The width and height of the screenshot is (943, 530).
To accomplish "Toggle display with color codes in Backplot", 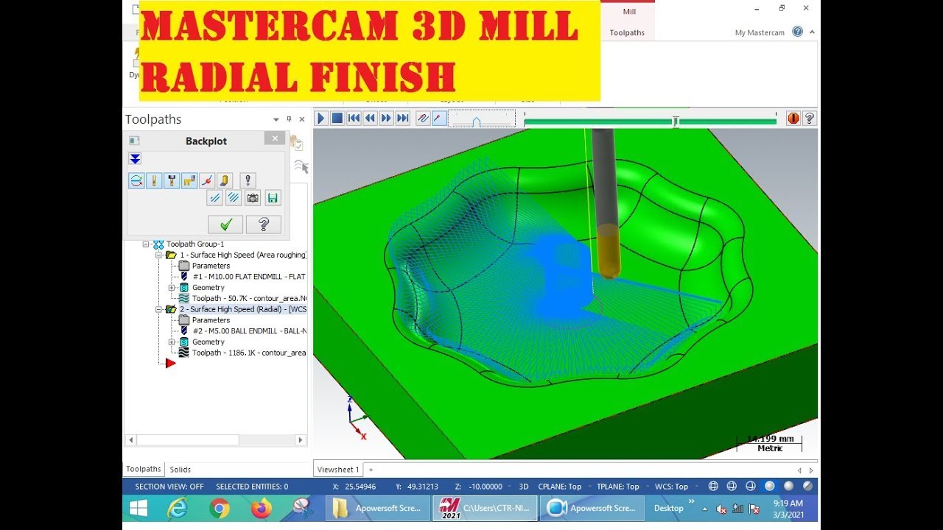I will tap(136, 180).
